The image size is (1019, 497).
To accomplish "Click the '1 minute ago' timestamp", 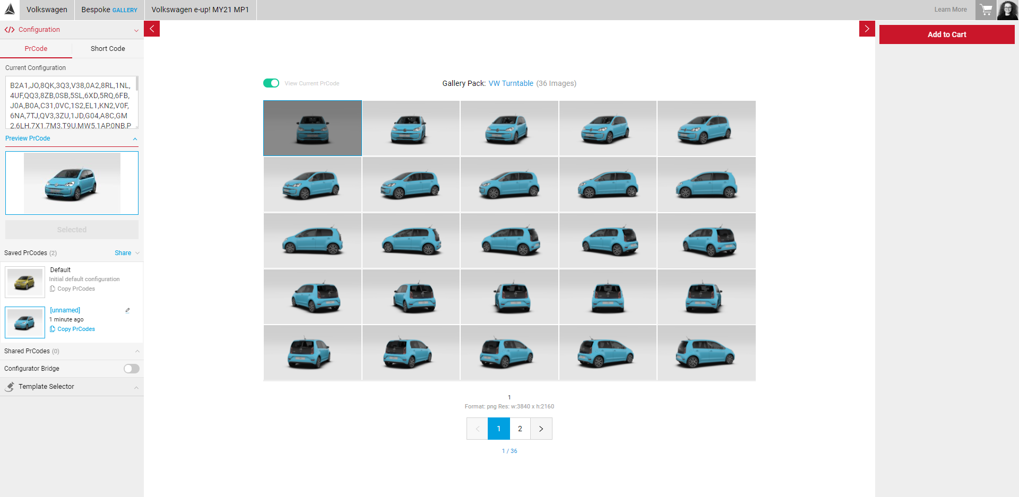I will point(66,319).
